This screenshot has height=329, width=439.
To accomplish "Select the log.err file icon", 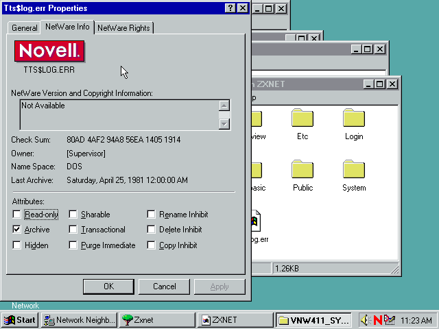I will [256, 221].
